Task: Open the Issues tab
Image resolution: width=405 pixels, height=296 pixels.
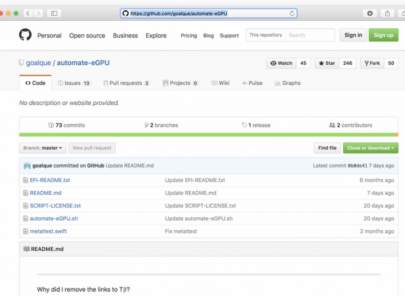Action: click(x=74, y=83)
